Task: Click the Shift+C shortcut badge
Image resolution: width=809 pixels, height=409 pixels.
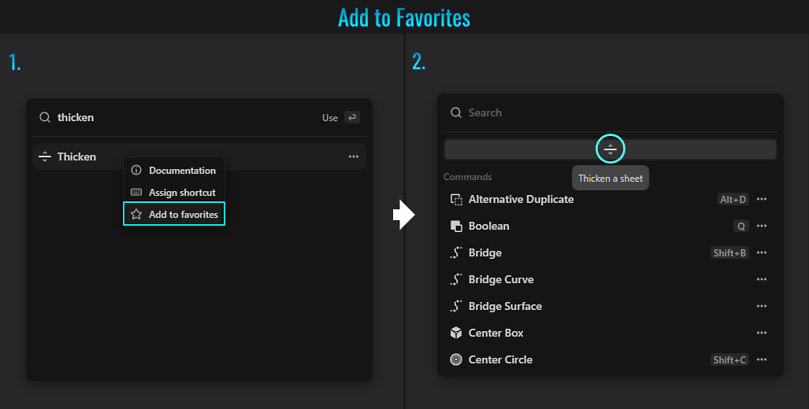Action: tap(729, 360)
